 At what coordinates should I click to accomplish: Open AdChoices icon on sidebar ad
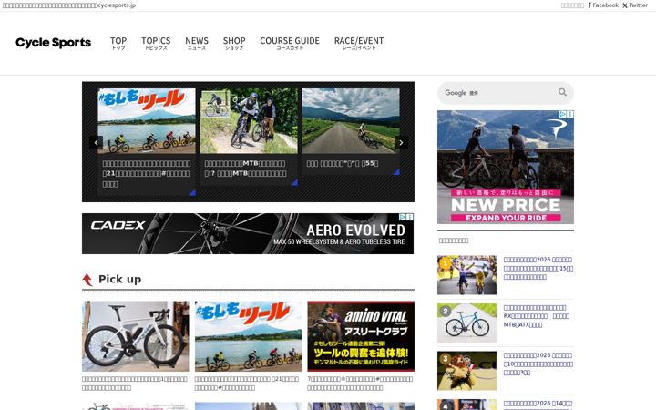[563, 114]
